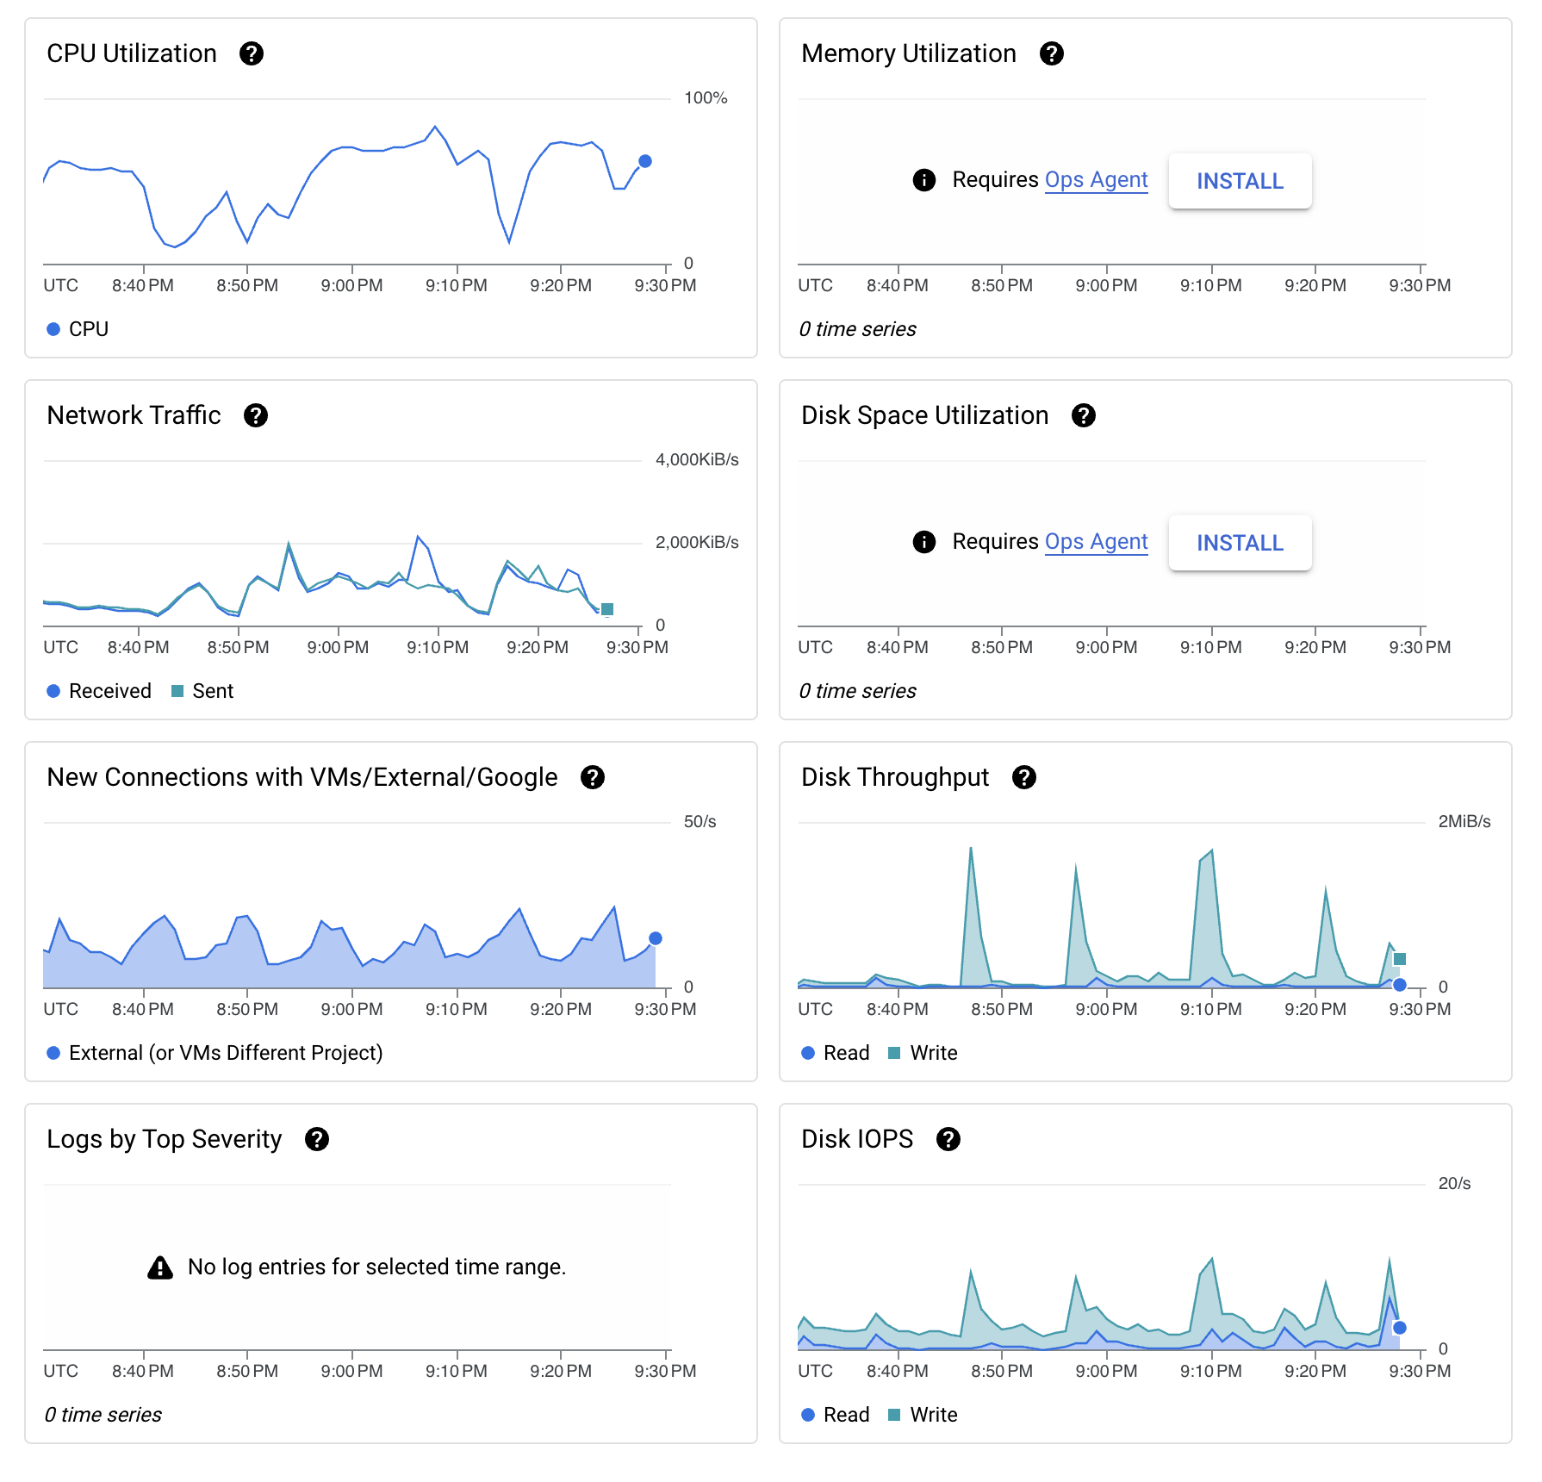Select latest New Connections data point
Viewport: 1542px width, 1482px height.
point(656,938)
